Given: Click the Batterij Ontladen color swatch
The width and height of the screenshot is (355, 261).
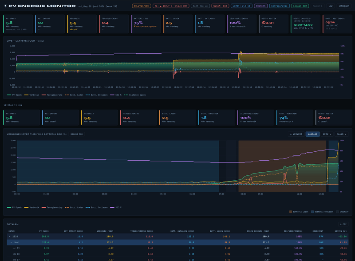Looking at the screenshot, I should (x=312, y=212).
